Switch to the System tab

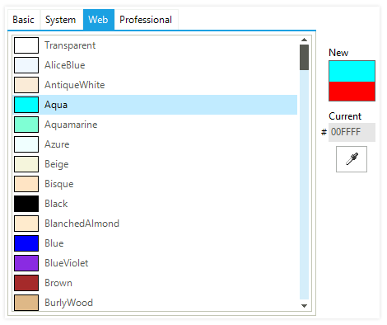tap(61, 20)
